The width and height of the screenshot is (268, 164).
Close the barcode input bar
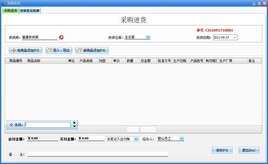click(x=74, y=122)
